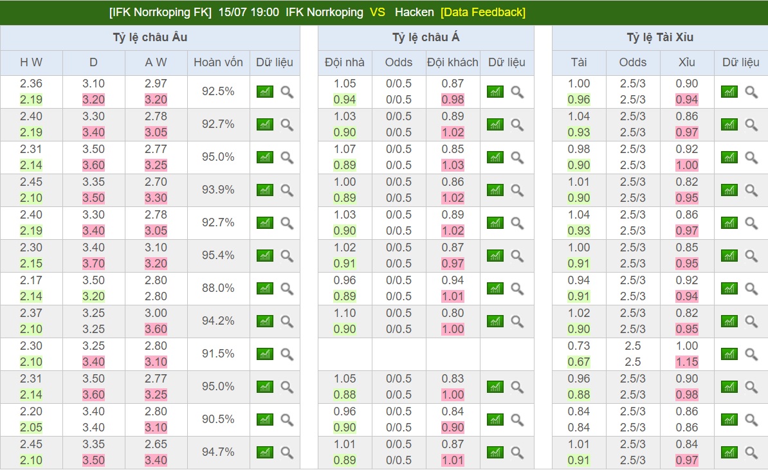Open chart icon in Asian odds row with 1.10
Viewport: 768px width, 470px height.
click(495, 321)
